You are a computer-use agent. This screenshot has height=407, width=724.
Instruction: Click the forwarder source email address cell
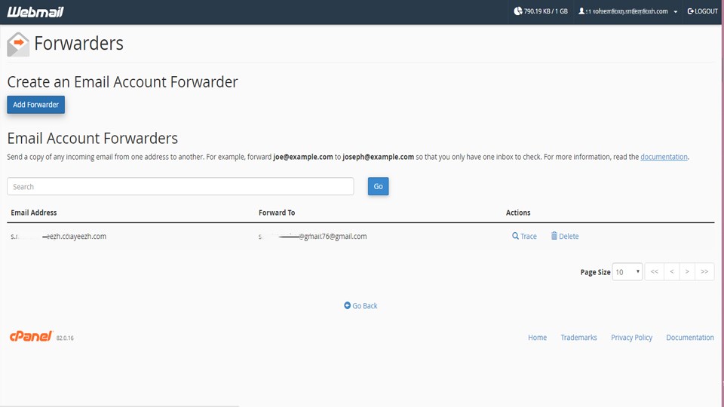tap(58, 236)
